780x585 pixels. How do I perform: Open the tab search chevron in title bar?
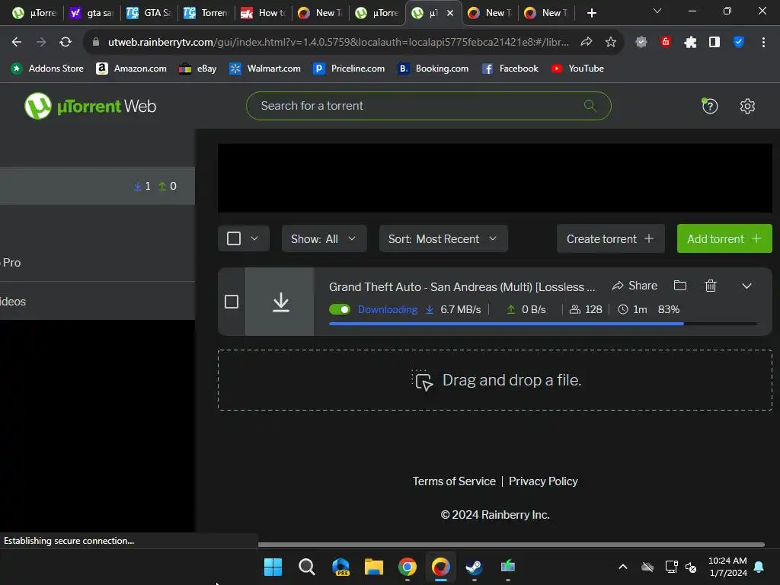click(x=657, y=11)
